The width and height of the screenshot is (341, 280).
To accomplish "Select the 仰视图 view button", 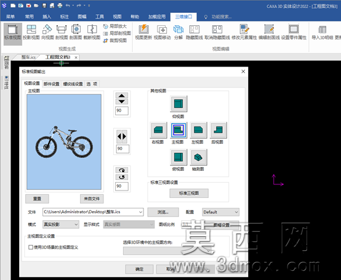I will click(x=179, y=104).
